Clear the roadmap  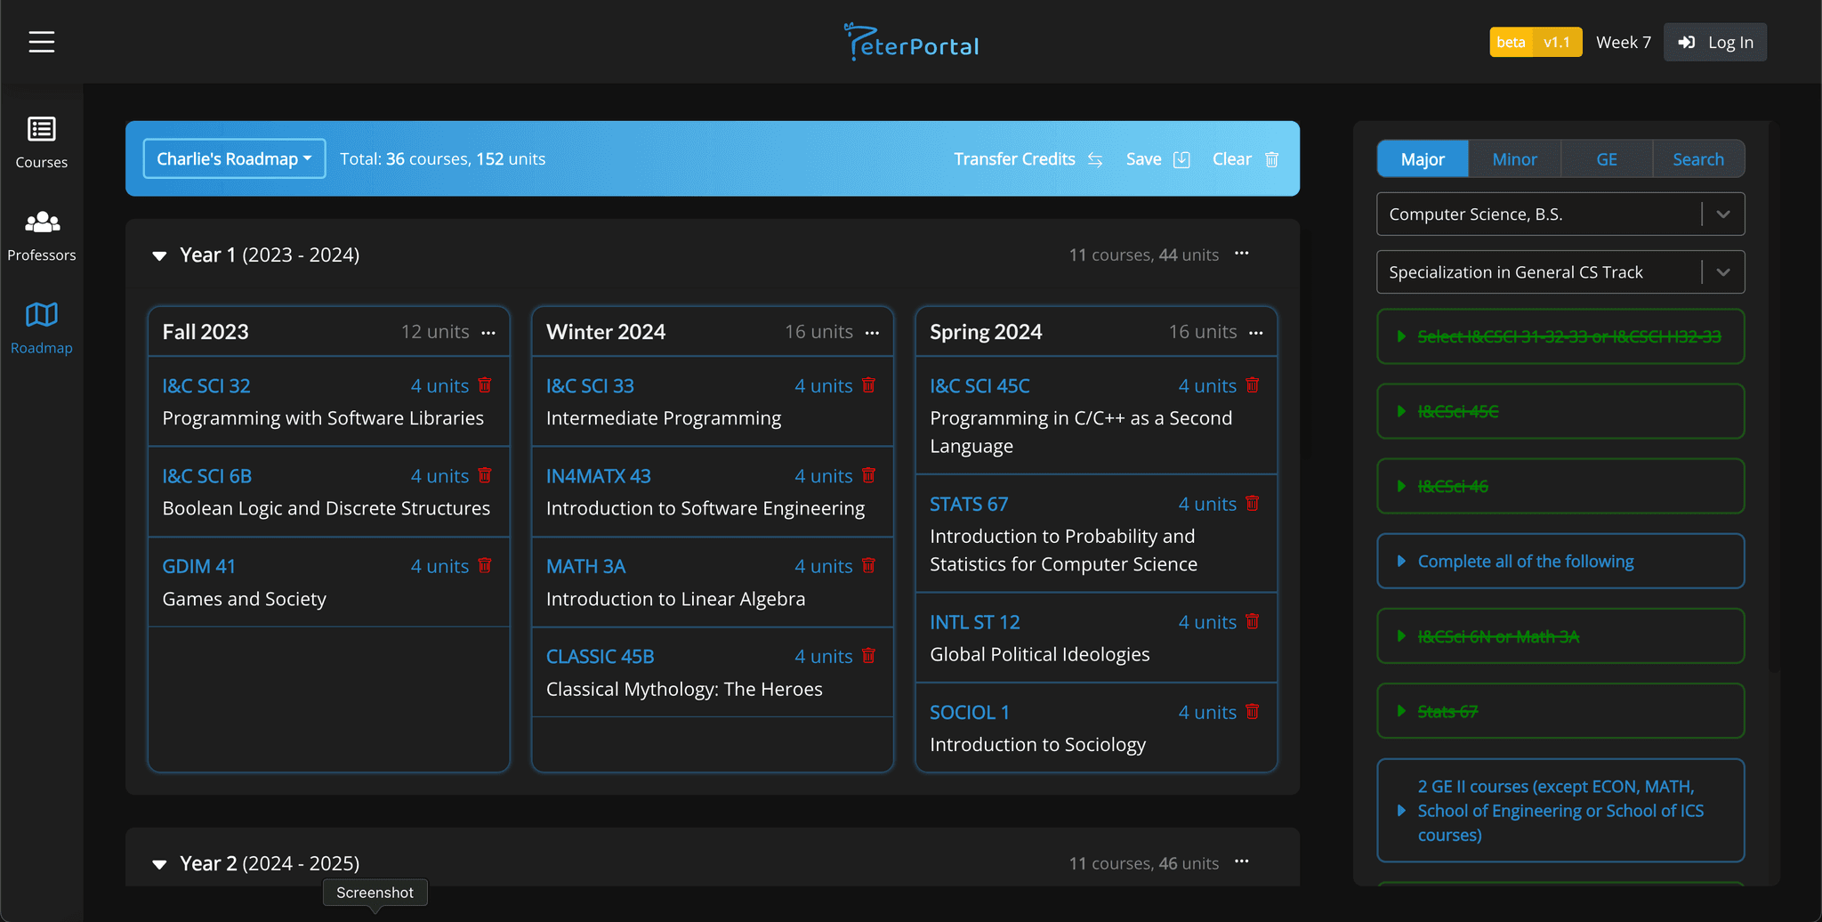[x=1246, y=159]
